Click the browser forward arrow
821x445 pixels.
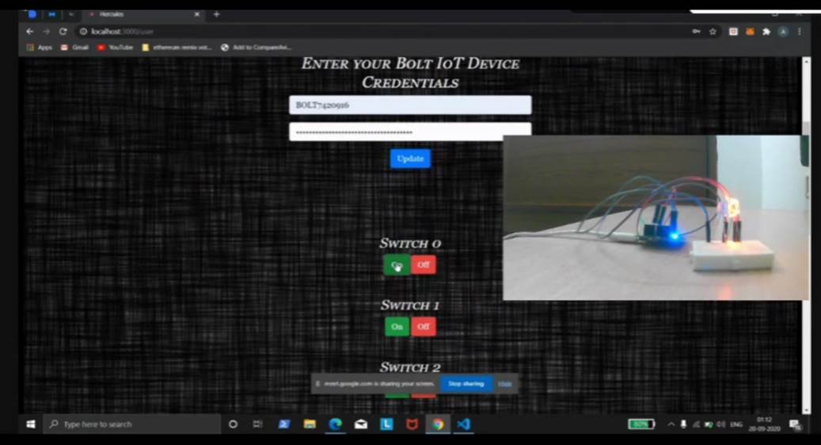[46, 32]
